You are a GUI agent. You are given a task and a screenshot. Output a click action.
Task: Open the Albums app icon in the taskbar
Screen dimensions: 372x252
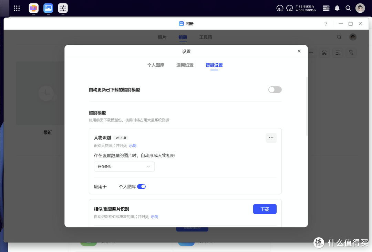point(48,8)
